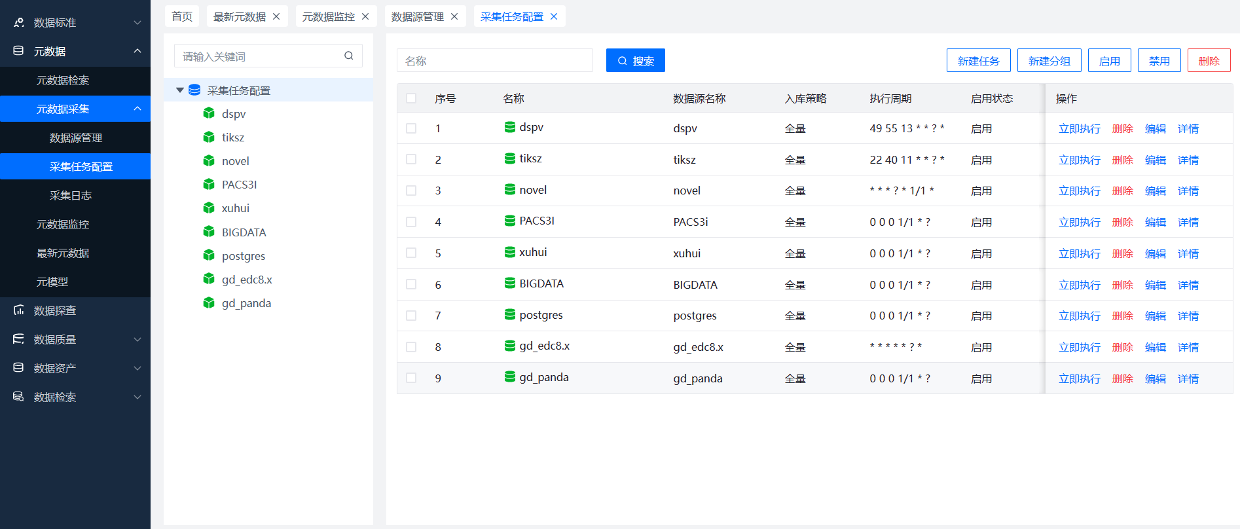Click the 数据质量 sidebar icon
The width and height of the screenshot is (1240, 529).
pos(19,339)
